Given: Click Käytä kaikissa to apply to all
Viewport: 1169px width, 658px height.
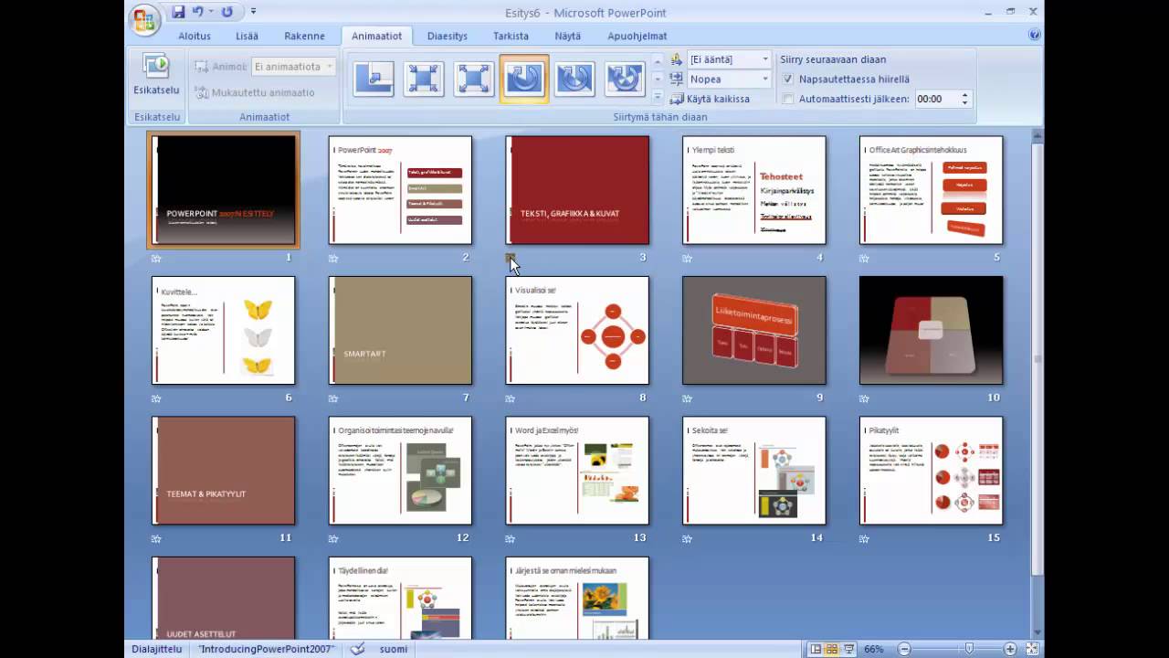Looking at the screenshot, I should tap(711, 99).
